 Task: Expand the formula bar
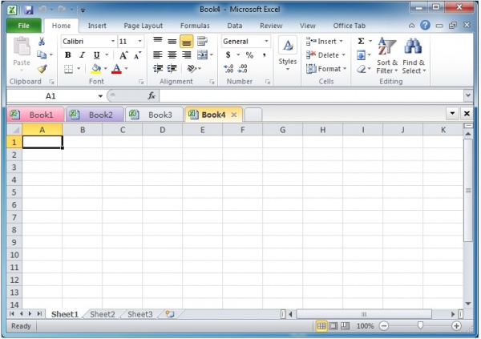point(468,95)
